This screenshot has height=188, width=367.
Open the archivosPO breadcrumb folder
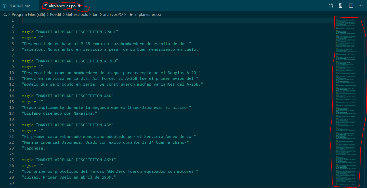(113, 15)
